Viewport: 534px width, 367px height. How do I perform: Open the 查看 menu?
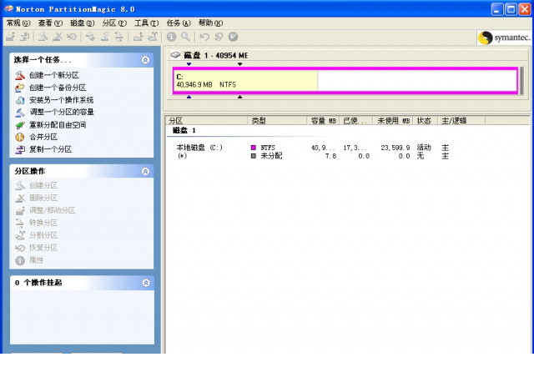[x=50, y=23]
